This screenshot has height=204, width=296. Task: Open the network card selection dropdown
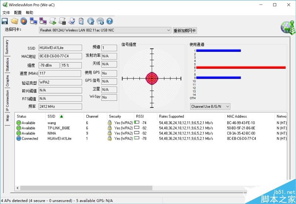[105, 30]
